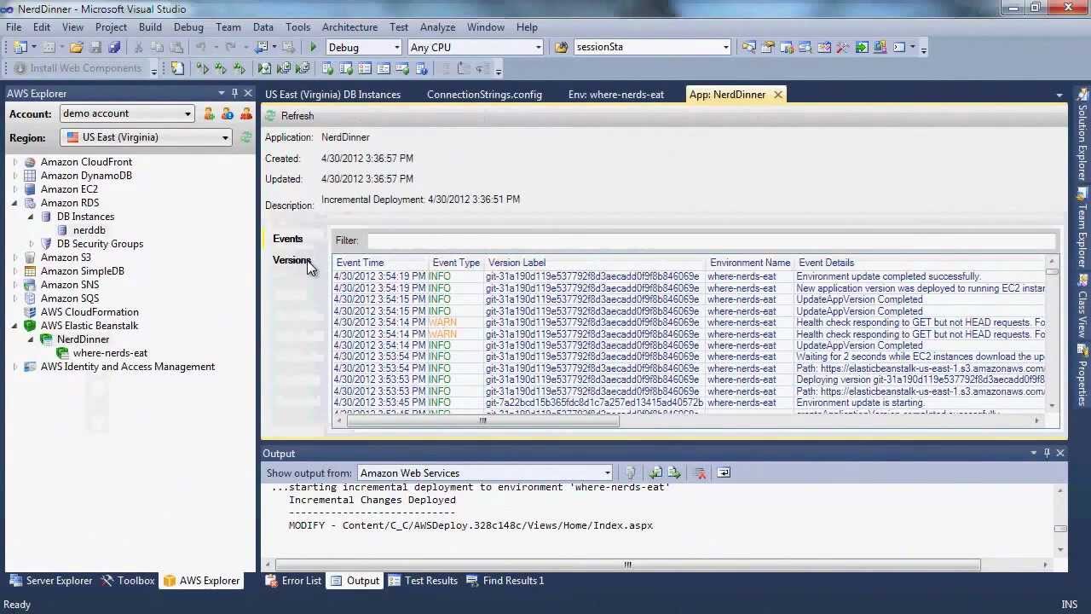Open the Architecture menu
Screen dimensions: 1091x614
pos(349,27)
